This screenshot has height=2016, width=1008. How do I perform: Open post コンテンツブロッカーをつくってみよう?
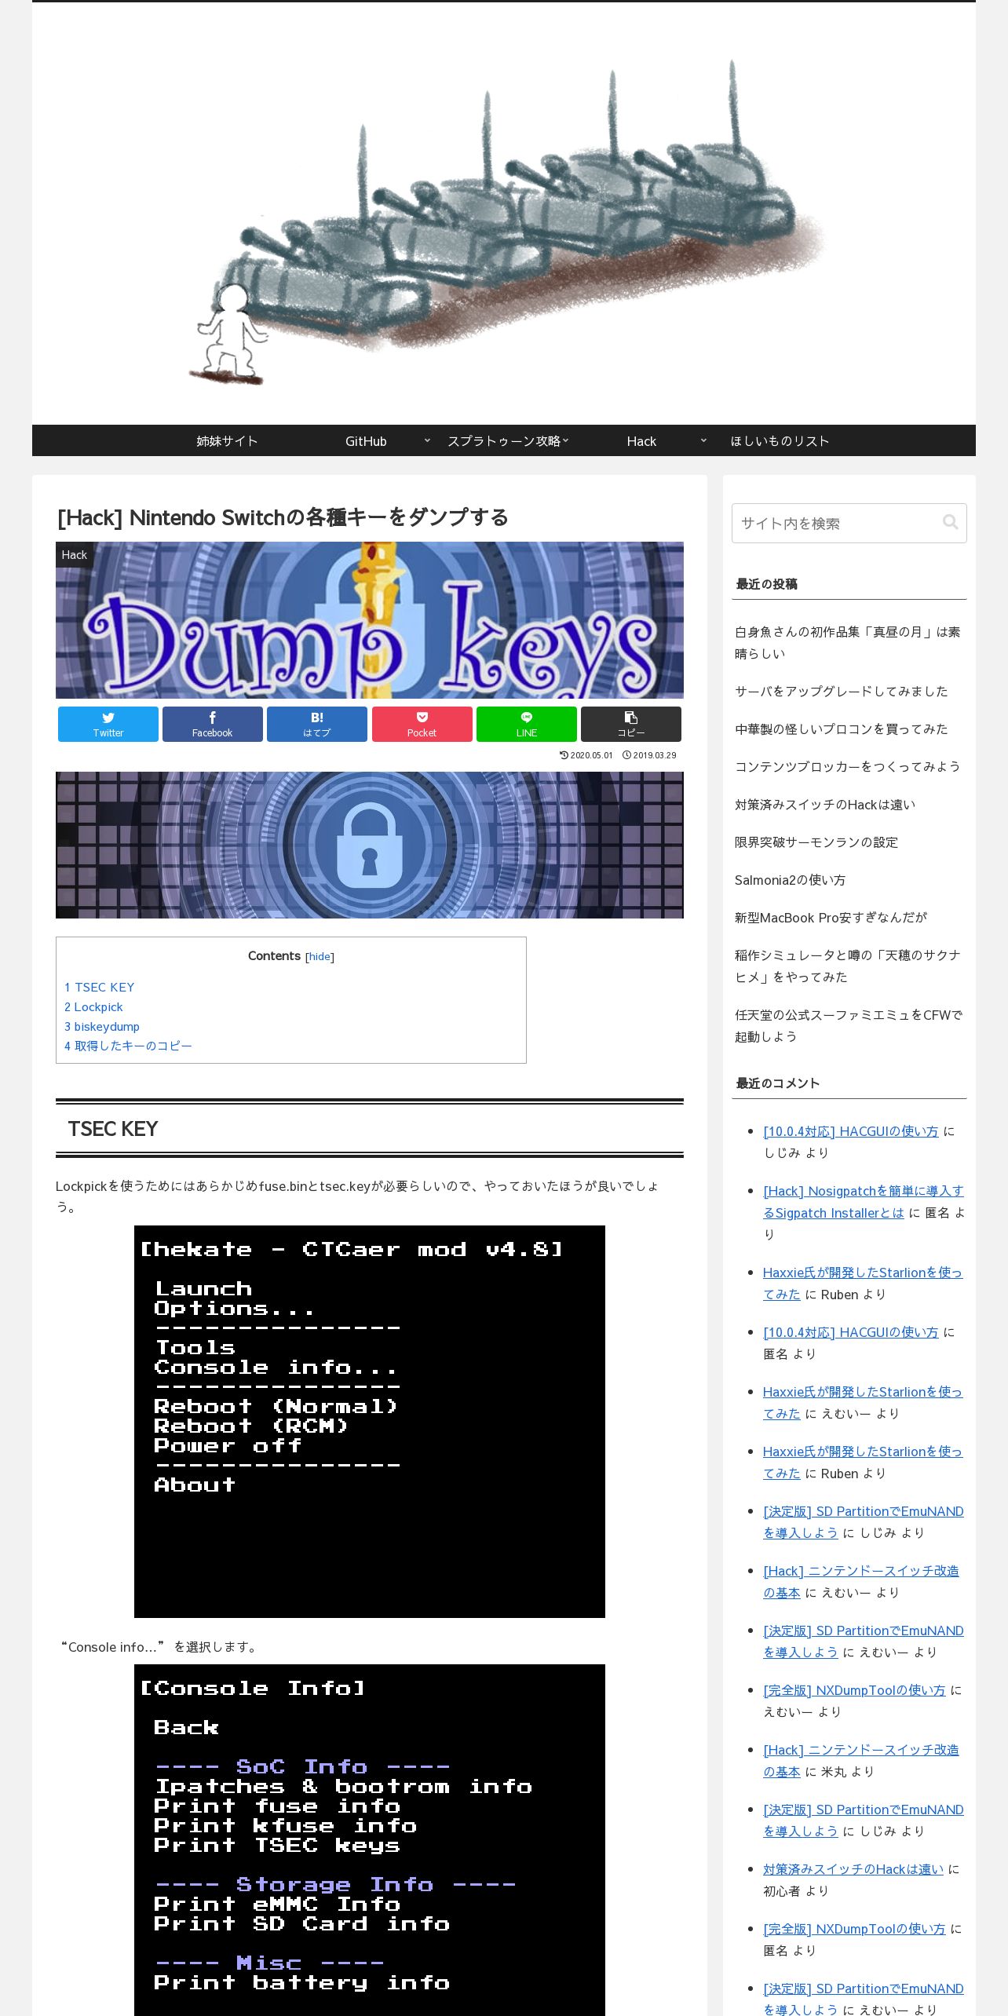coord(848,767)
